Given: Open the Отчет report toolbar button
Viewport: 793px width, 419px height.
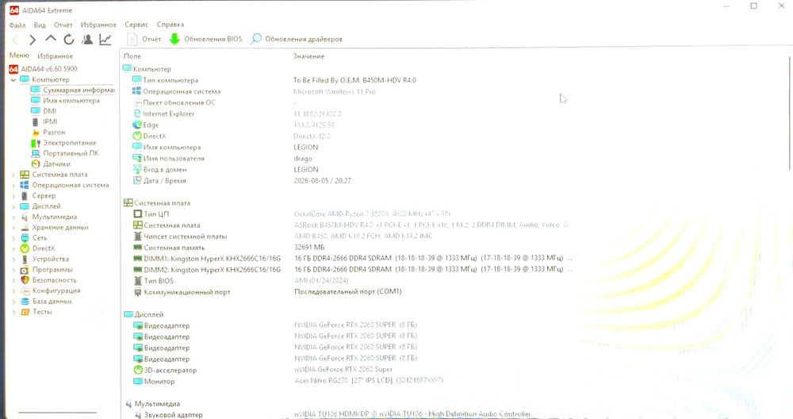Looking at the screenshot, I should tap(144, 39).
